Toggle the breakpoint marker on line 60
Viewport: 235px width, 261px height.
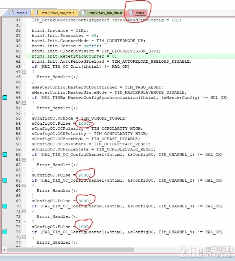(5, 154)
